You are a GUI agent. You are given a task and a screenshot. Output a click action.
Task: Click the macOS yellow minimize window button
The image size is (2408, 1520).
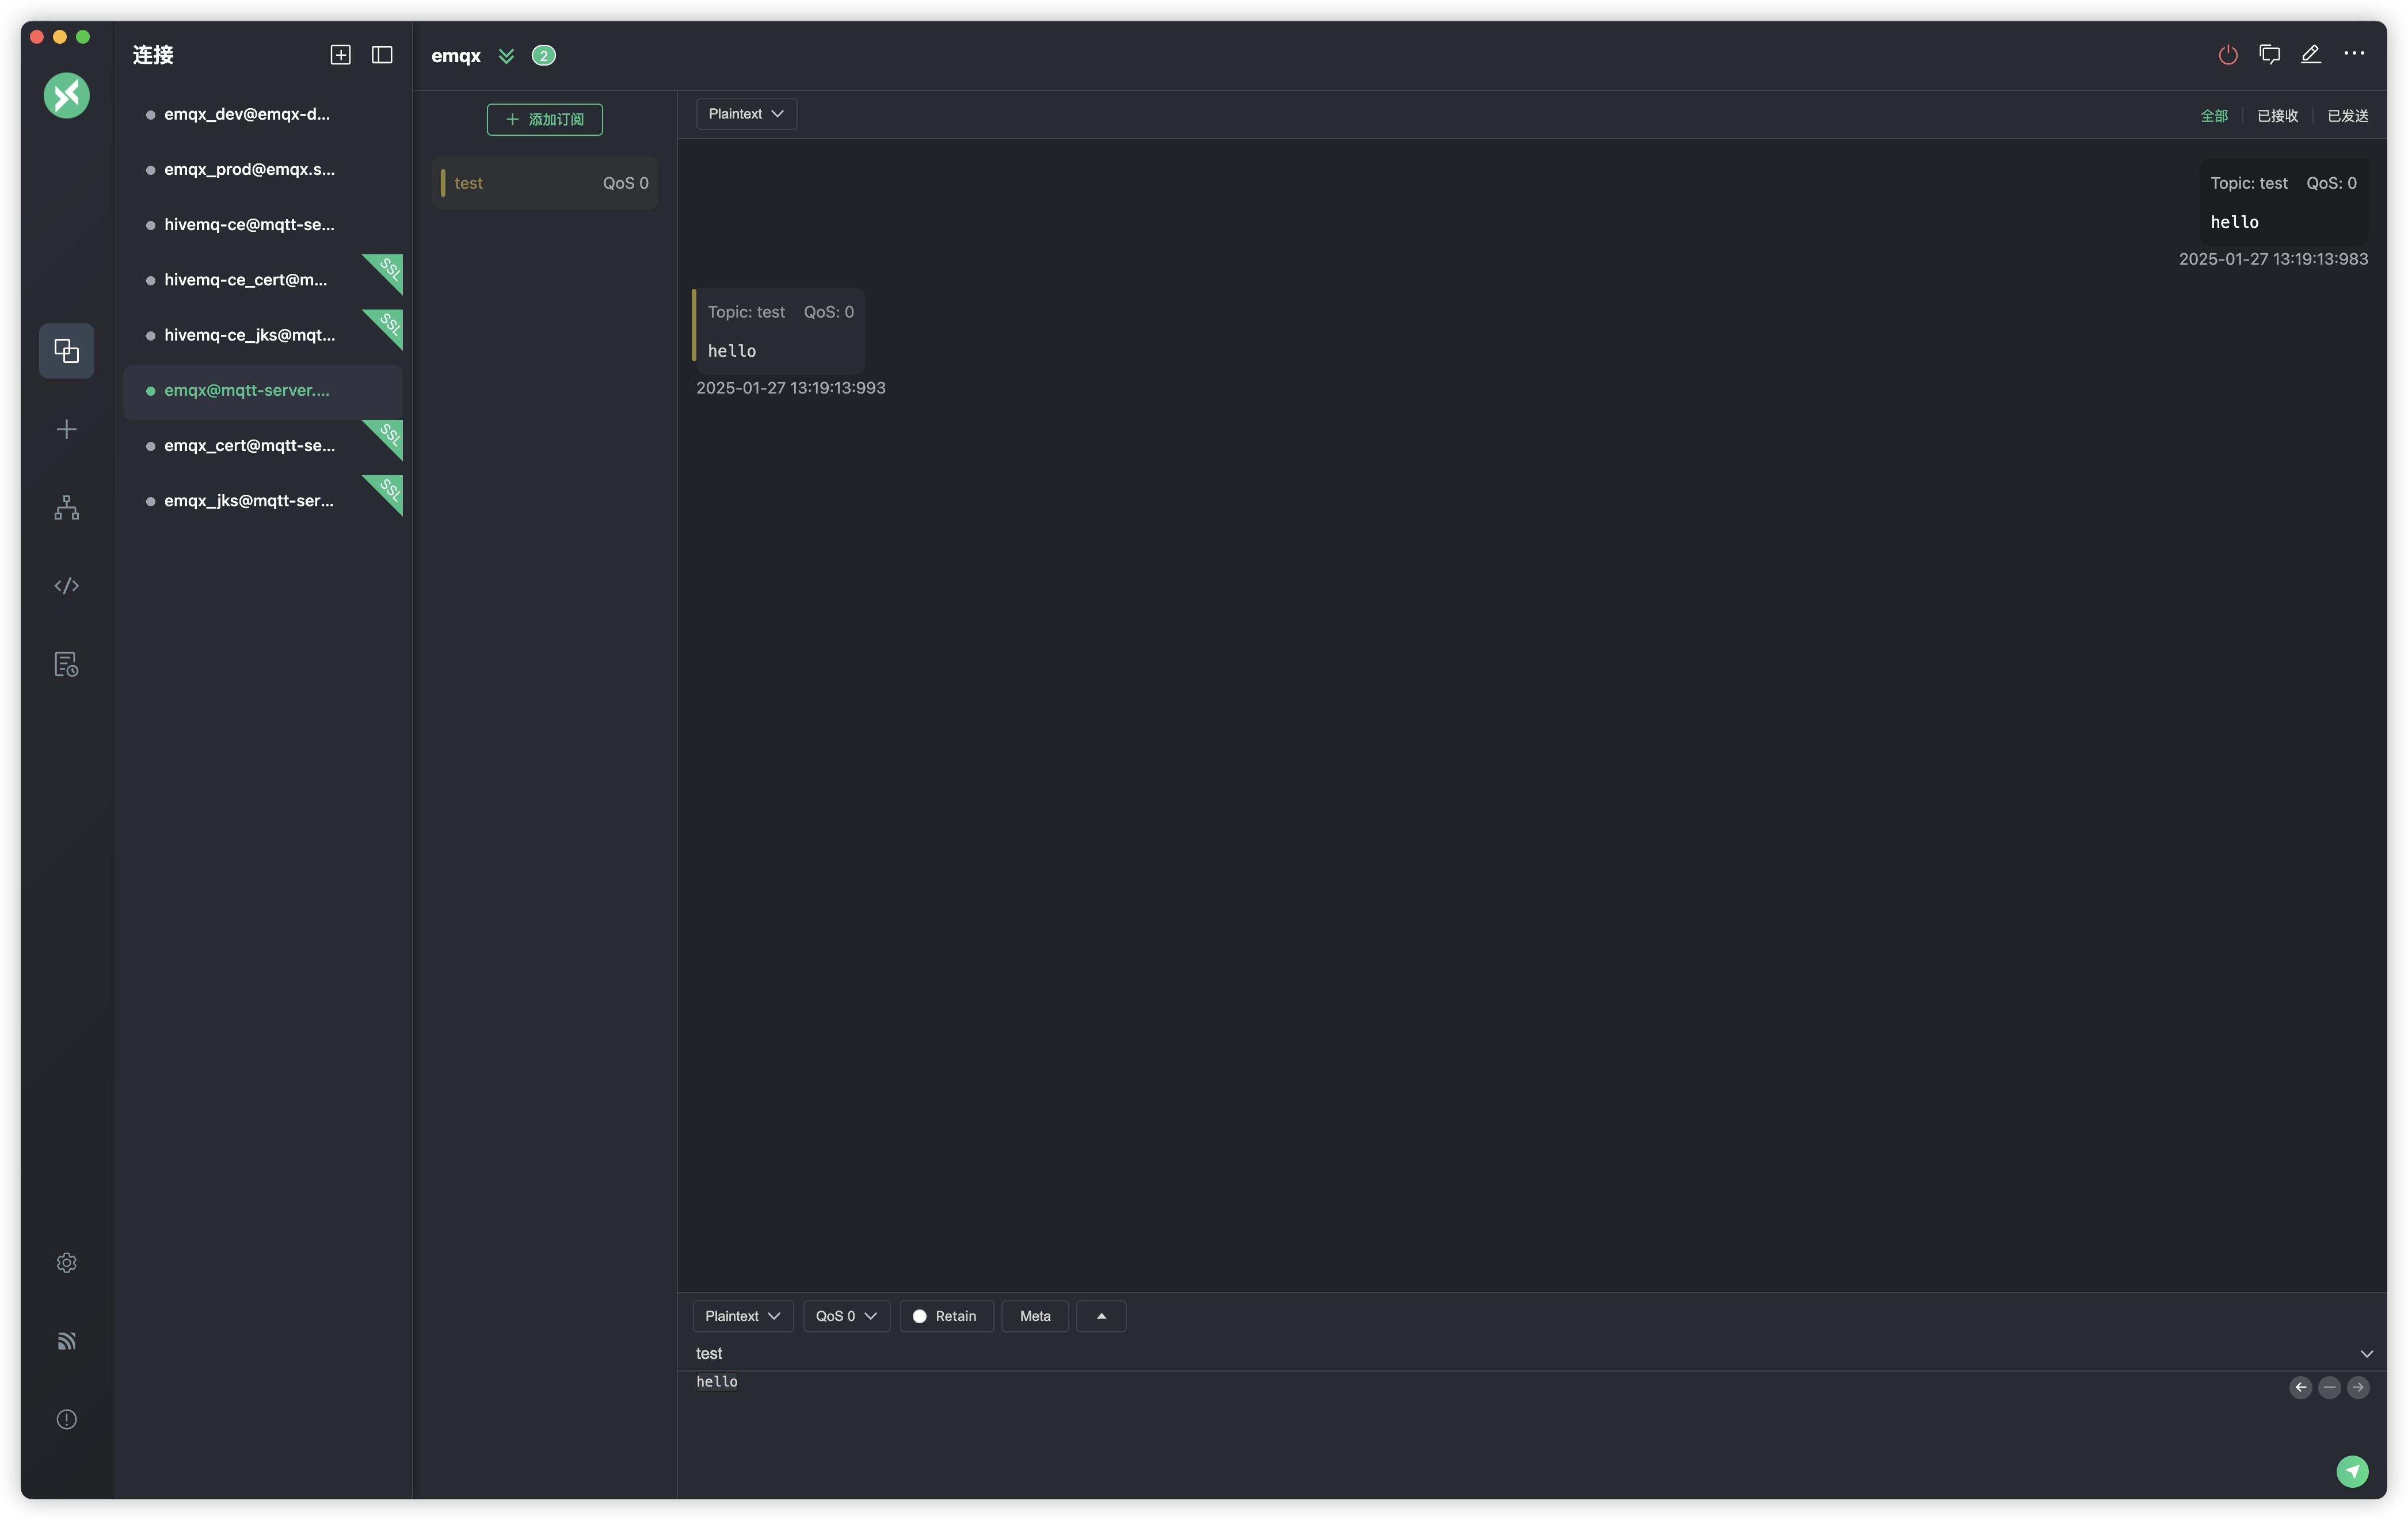tap(60, 37)
